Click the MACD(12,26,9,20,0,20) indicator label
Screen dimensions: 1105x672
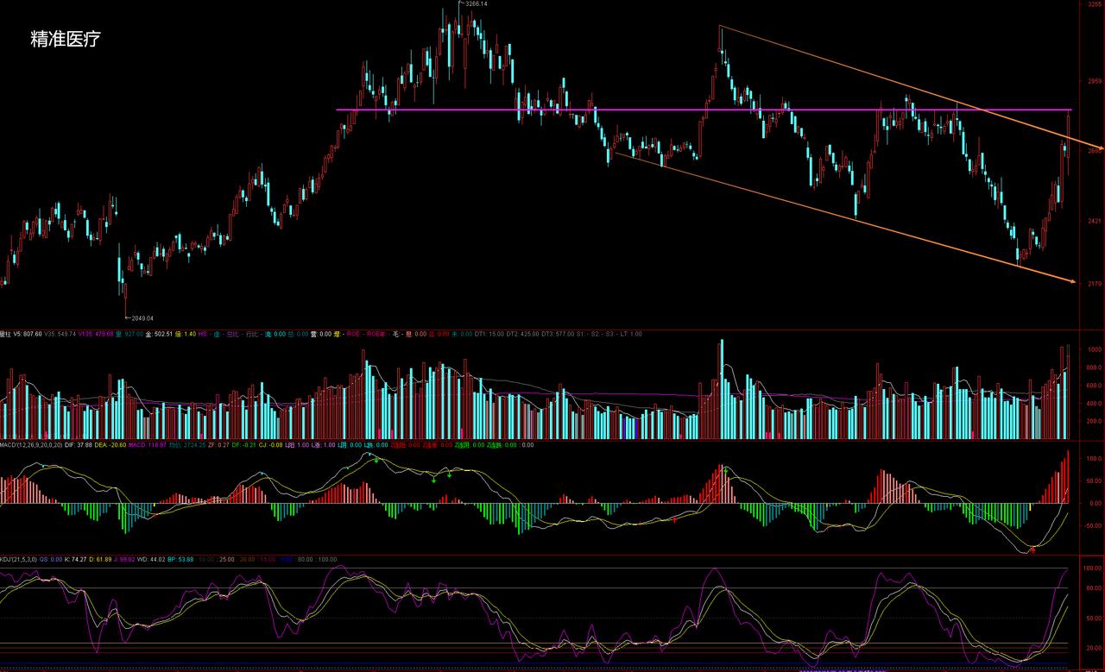[31, 445]
